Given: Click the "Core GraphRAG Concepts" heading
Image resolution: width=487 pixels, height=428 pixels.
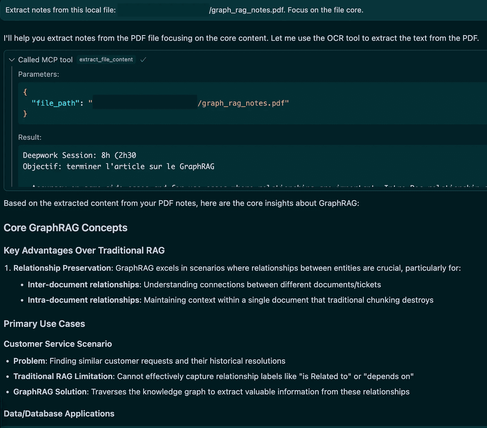Looking at the screenshot, I should click(65, 228).
